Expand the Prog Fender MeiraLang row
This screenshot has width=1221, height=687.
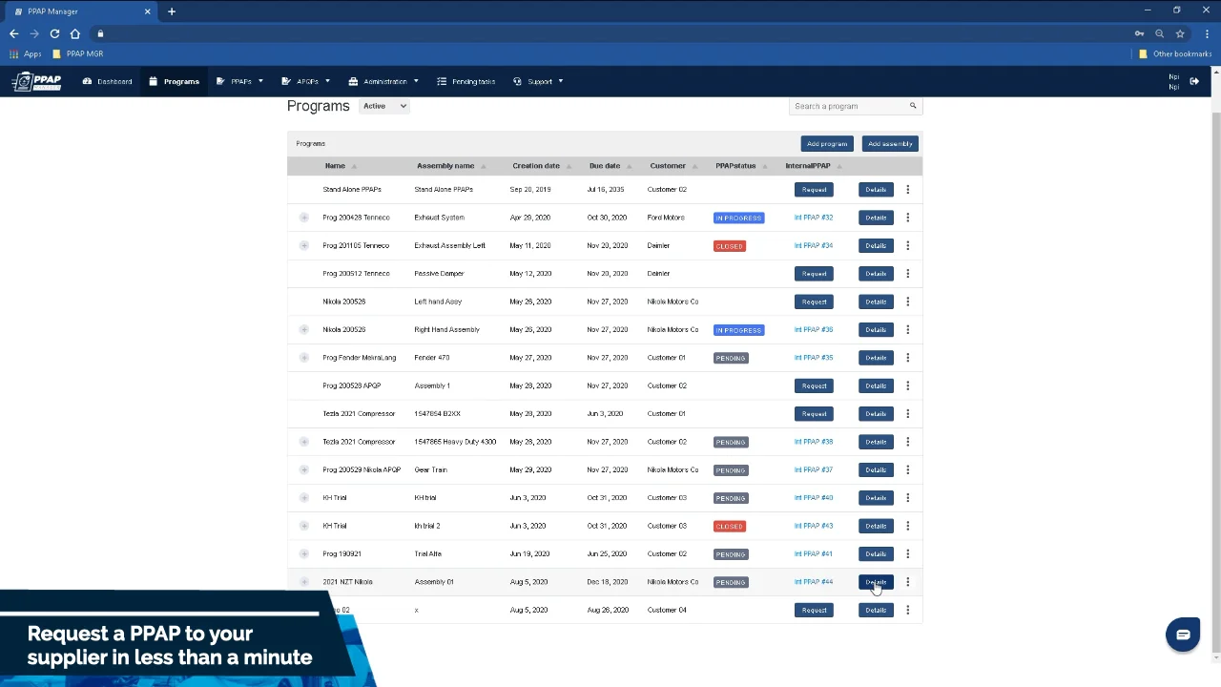pos(304,358)
